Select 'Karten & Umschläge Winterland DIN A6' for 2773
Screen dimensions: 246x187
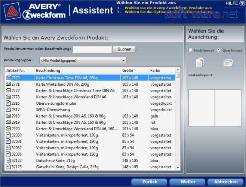tap(71, 97)
